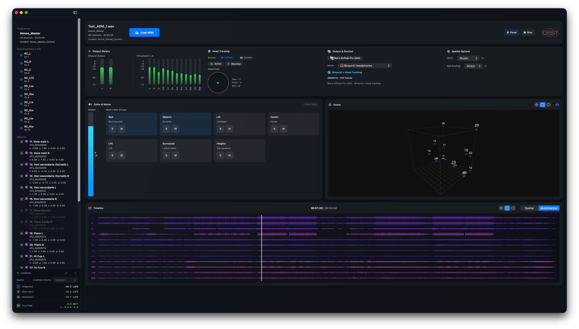Solo the Bed channels group
Screen dimensions: 579x329
(x=112, y=128)
